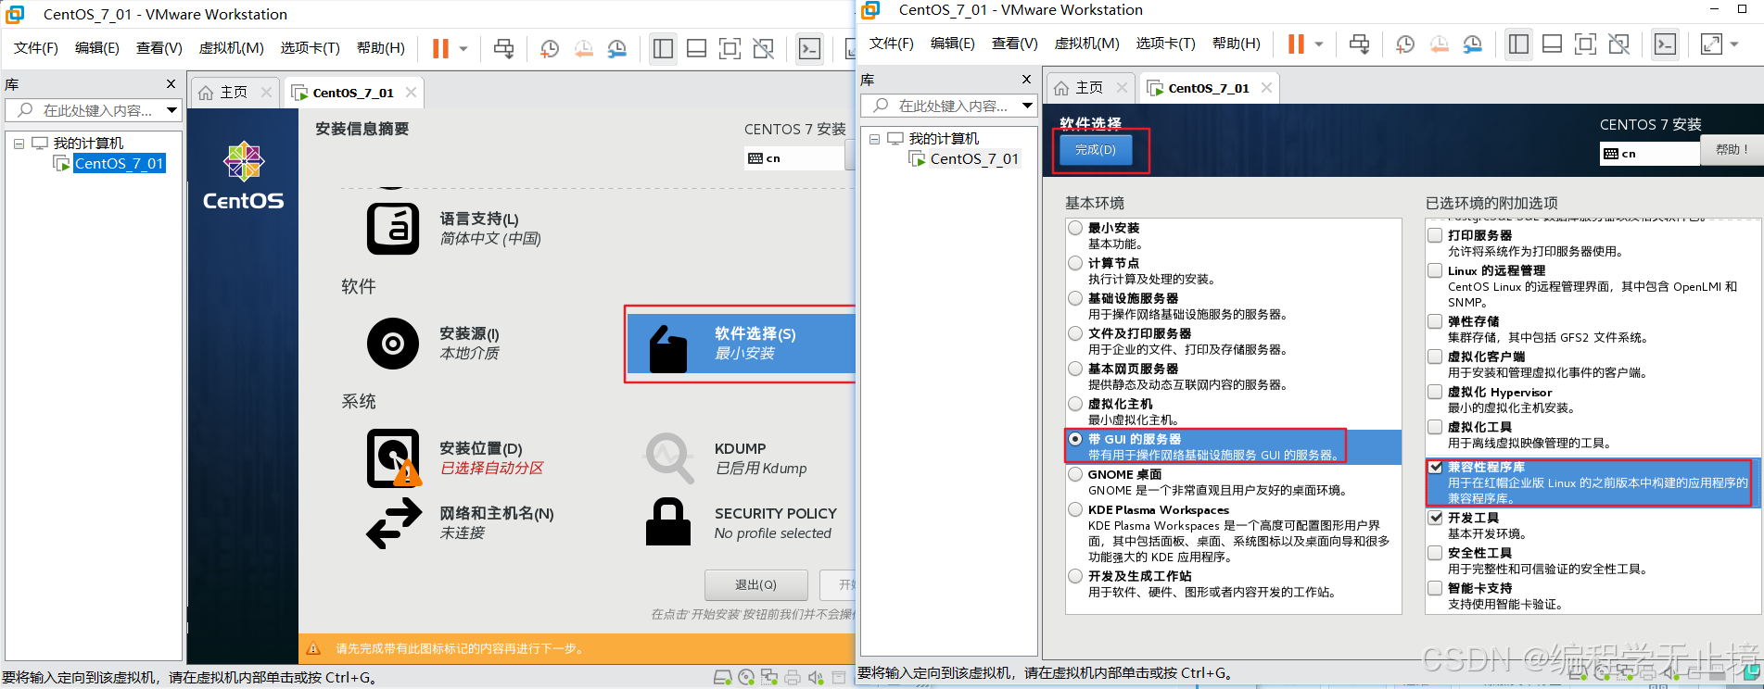This screenshot has height=689, width=1764.
Task: Open console view icon in left window
Action: pyautogui.click(x=809, y=48)
